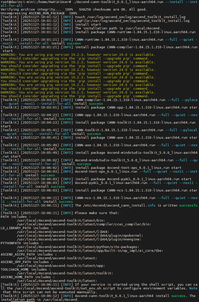Viewport: 199px width, 302px height.
Task: Click 'install package CANN-runtime-1.84.15.1.310-linux.aarch64.run' text
Action: click(x=135, y=32)
